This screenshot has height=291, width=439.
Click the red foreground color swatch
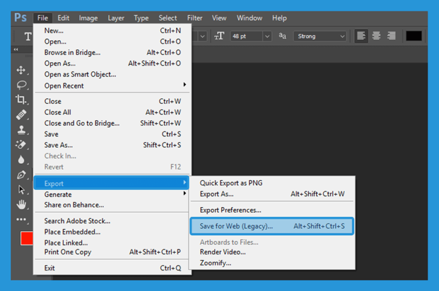click(x=27, y=238)
